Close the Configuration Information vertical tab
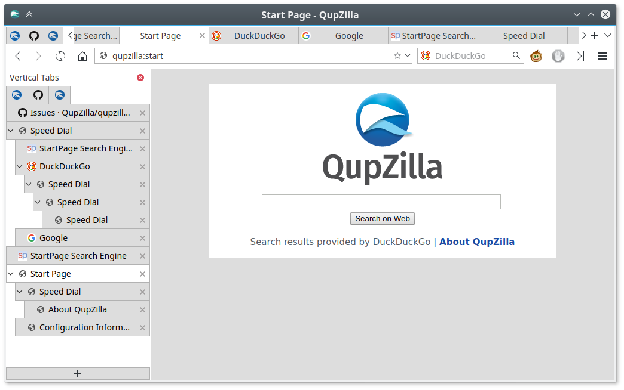 click(142, 327)
